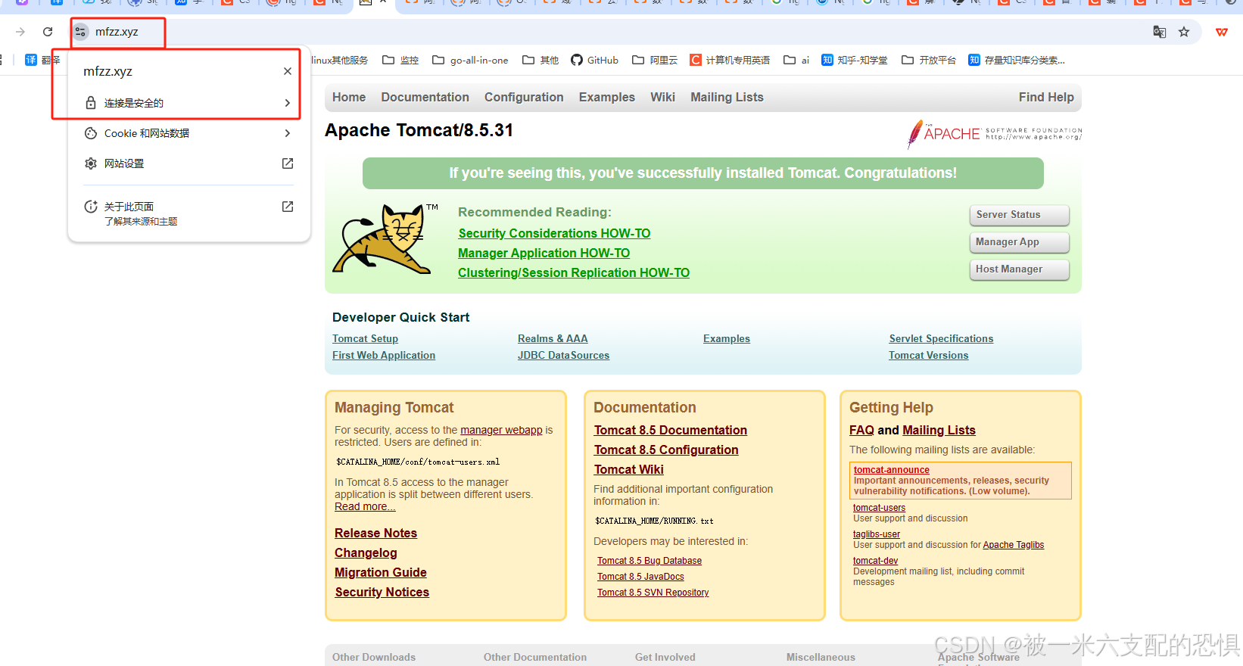Click the cookie icon for Cookie 和网站数据
The image size is (1243, 666).
pos(91,133)
